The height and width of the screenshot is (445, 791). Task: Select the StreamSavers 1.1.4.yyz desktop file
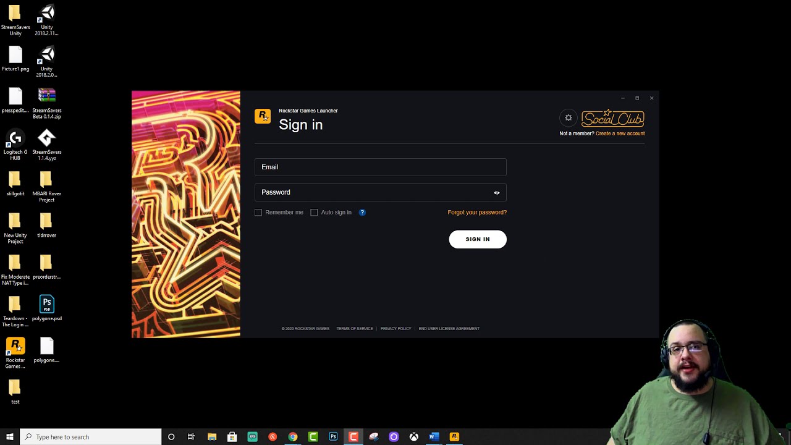[x=47, y=145]
